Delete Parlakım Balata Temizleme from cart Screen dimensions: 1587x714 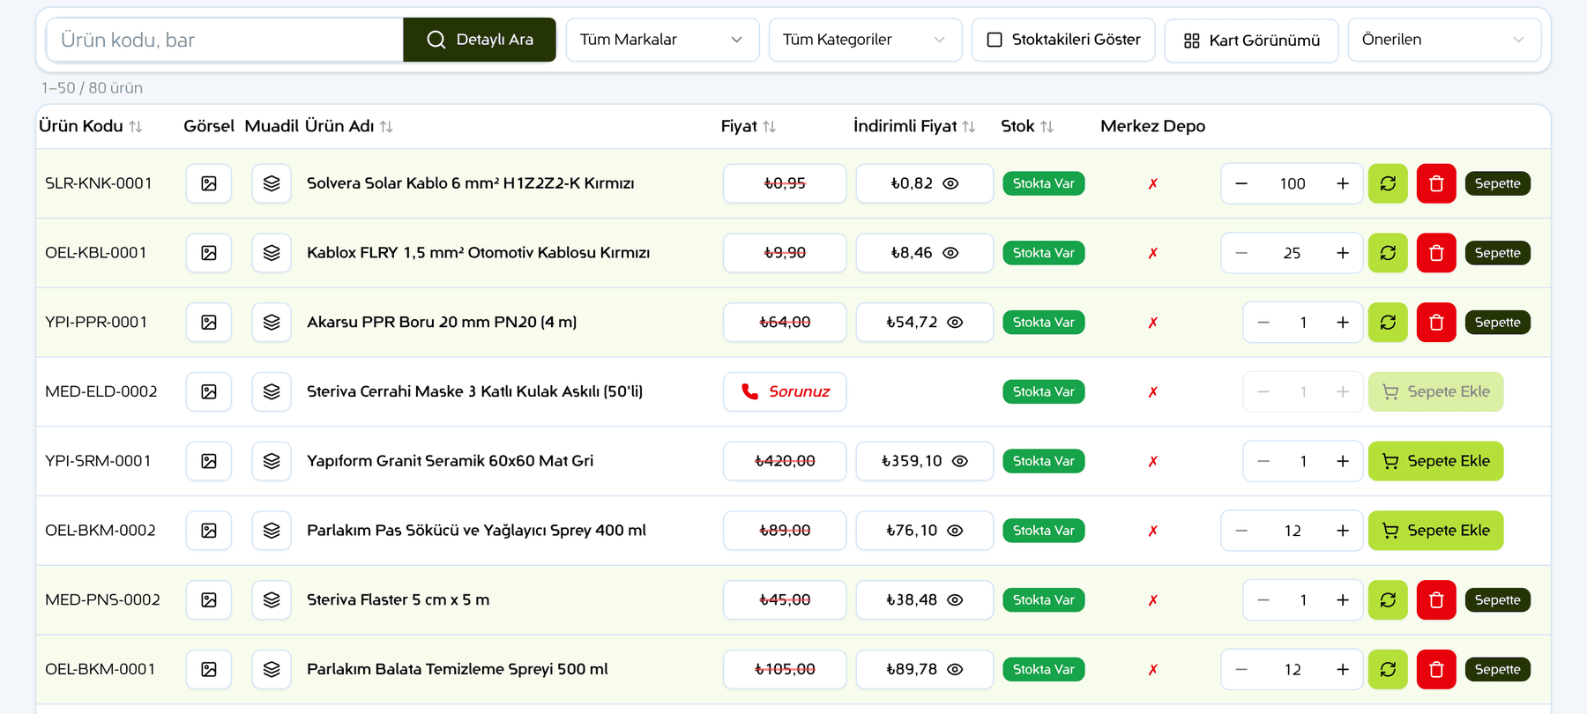pos(1436,669)
